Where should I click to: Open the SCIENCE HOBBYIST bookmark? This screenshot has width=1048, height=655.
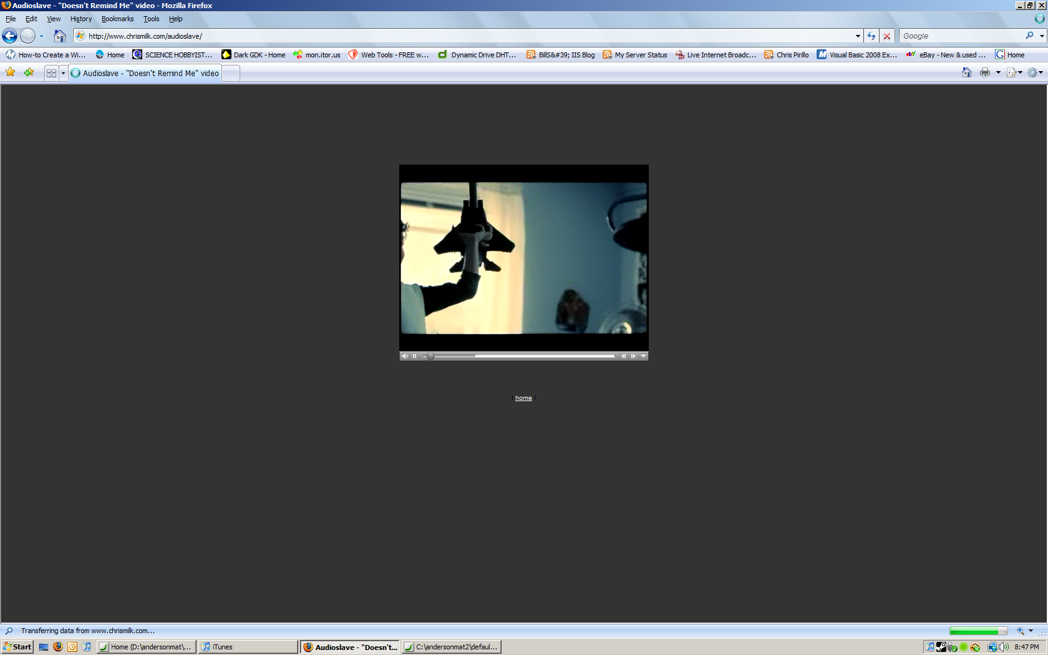click(x=173, y=55)
